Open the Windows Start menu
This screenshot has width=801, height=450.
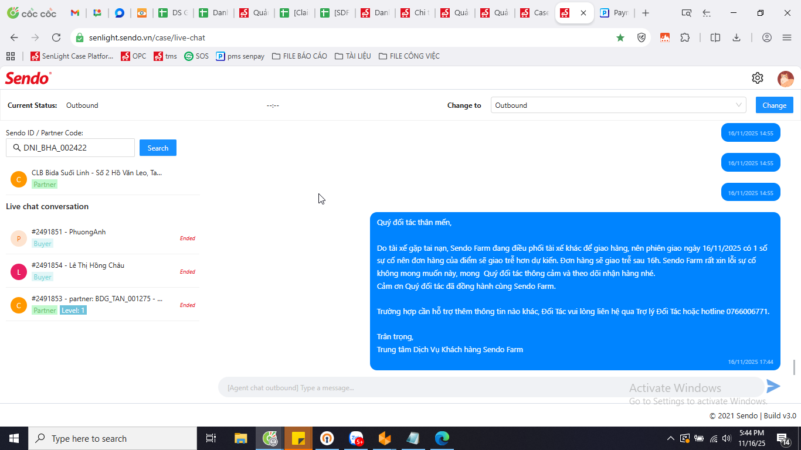click(14, 438)
